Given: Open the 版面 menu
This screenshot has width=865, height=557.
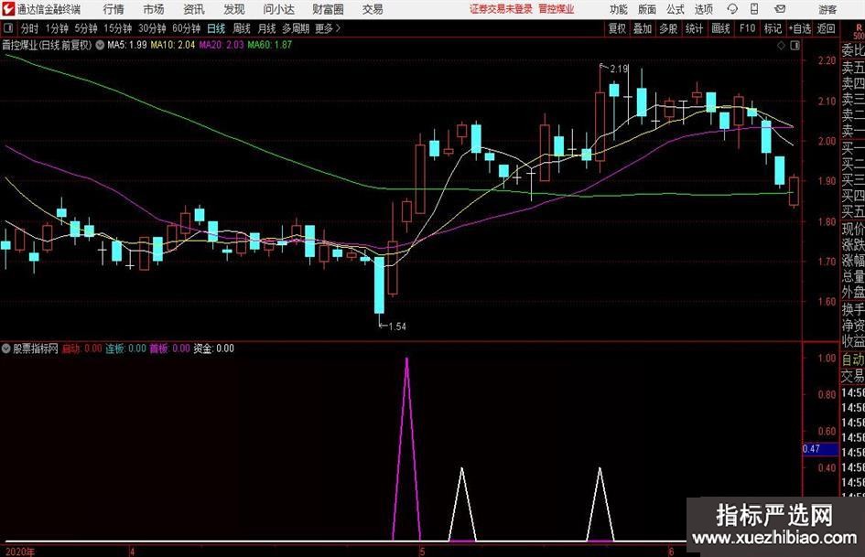Looking at the screenshot, I should click(x=647, y=9).
